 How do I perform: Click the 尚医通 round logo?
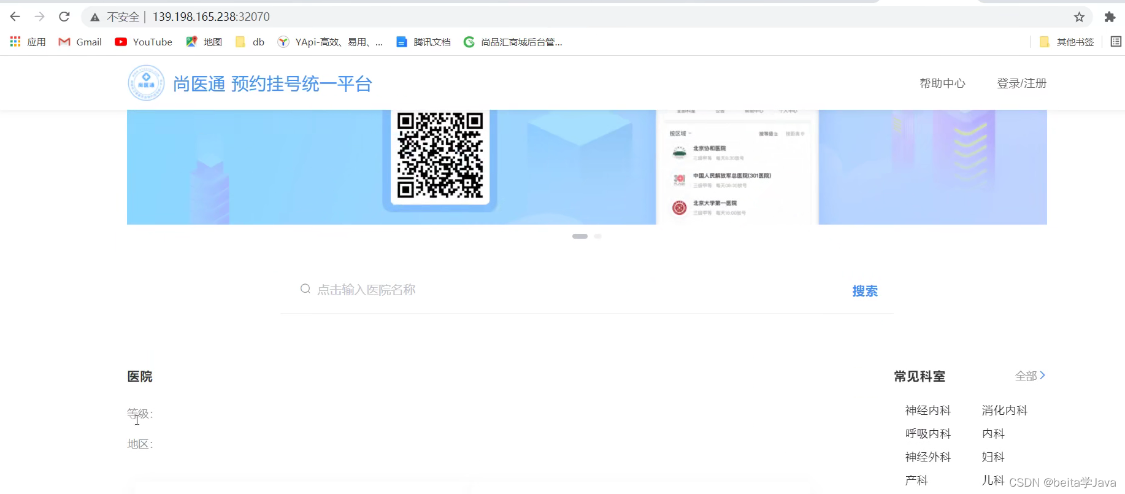coord(146,83)
